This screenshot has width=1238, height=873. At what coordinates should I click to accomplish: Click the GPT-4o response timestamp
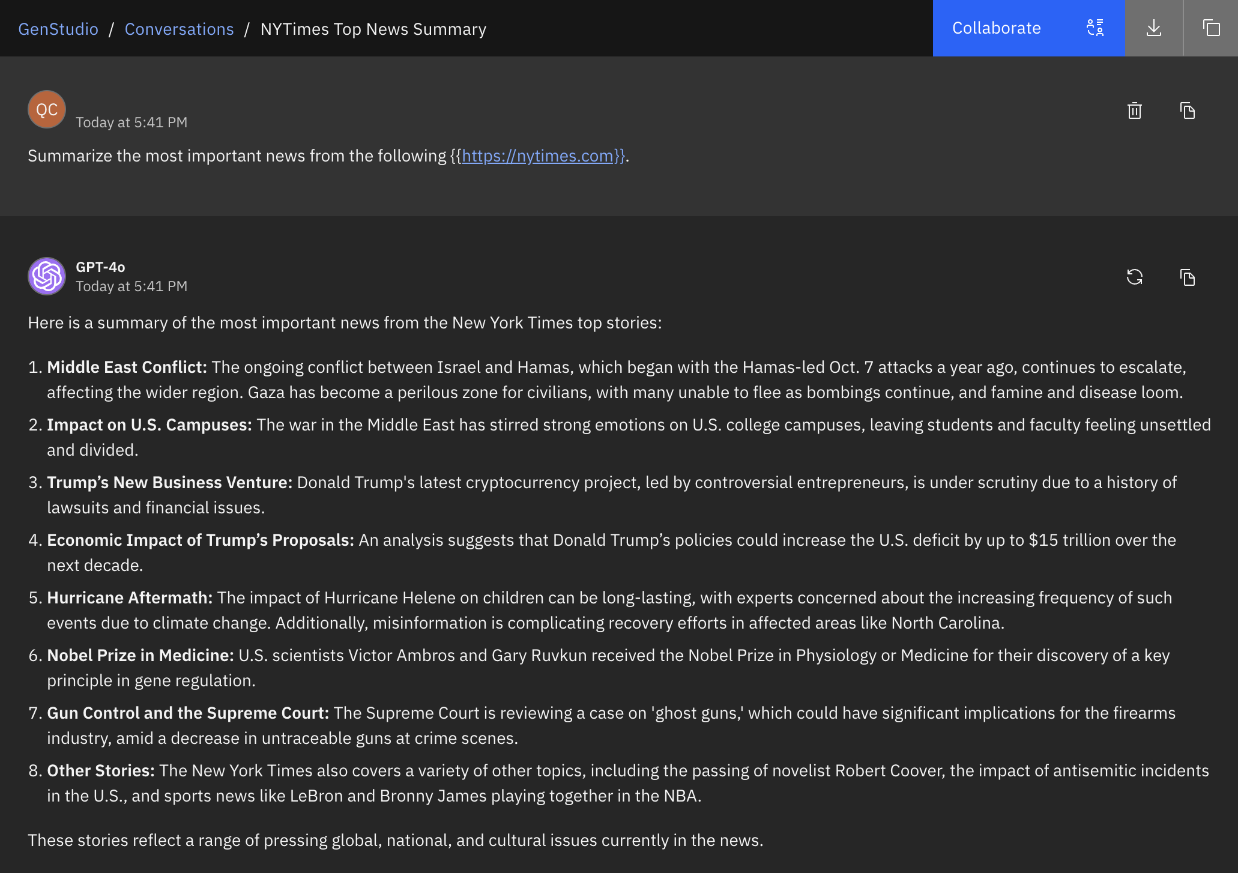131,286
